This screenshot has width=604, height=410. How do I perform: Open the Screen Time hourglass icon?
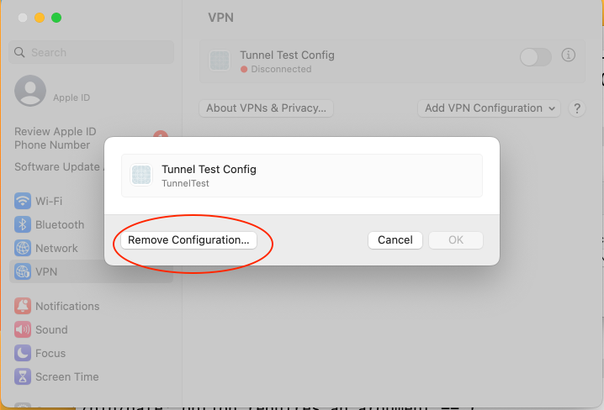23,376
